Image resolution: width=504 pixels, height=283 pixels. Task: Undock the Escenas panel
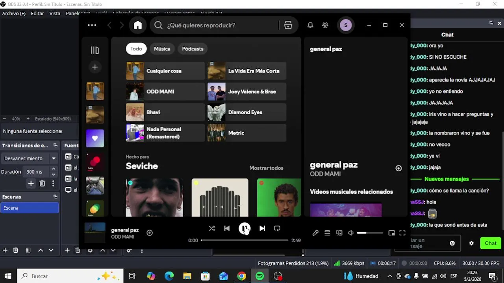(x=55, y=197)
